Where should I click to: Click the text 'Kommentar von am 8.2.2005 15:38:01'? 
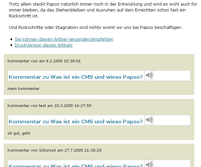coord(44,61)
